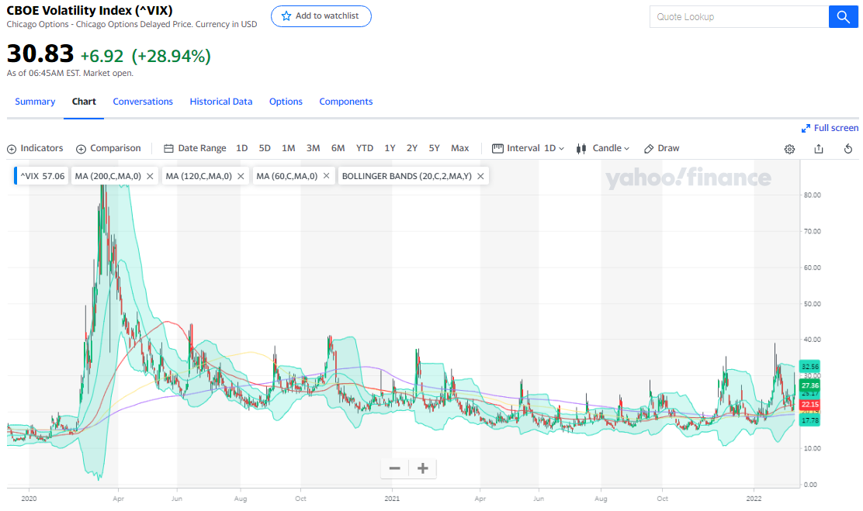This screenshot has width=863, height=511.
Task: Remove the MA 120 indicator
Action: [241, 176]
